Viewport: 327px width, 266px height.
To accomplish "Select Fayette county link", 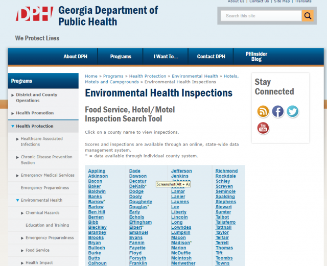I will [137, 248].
